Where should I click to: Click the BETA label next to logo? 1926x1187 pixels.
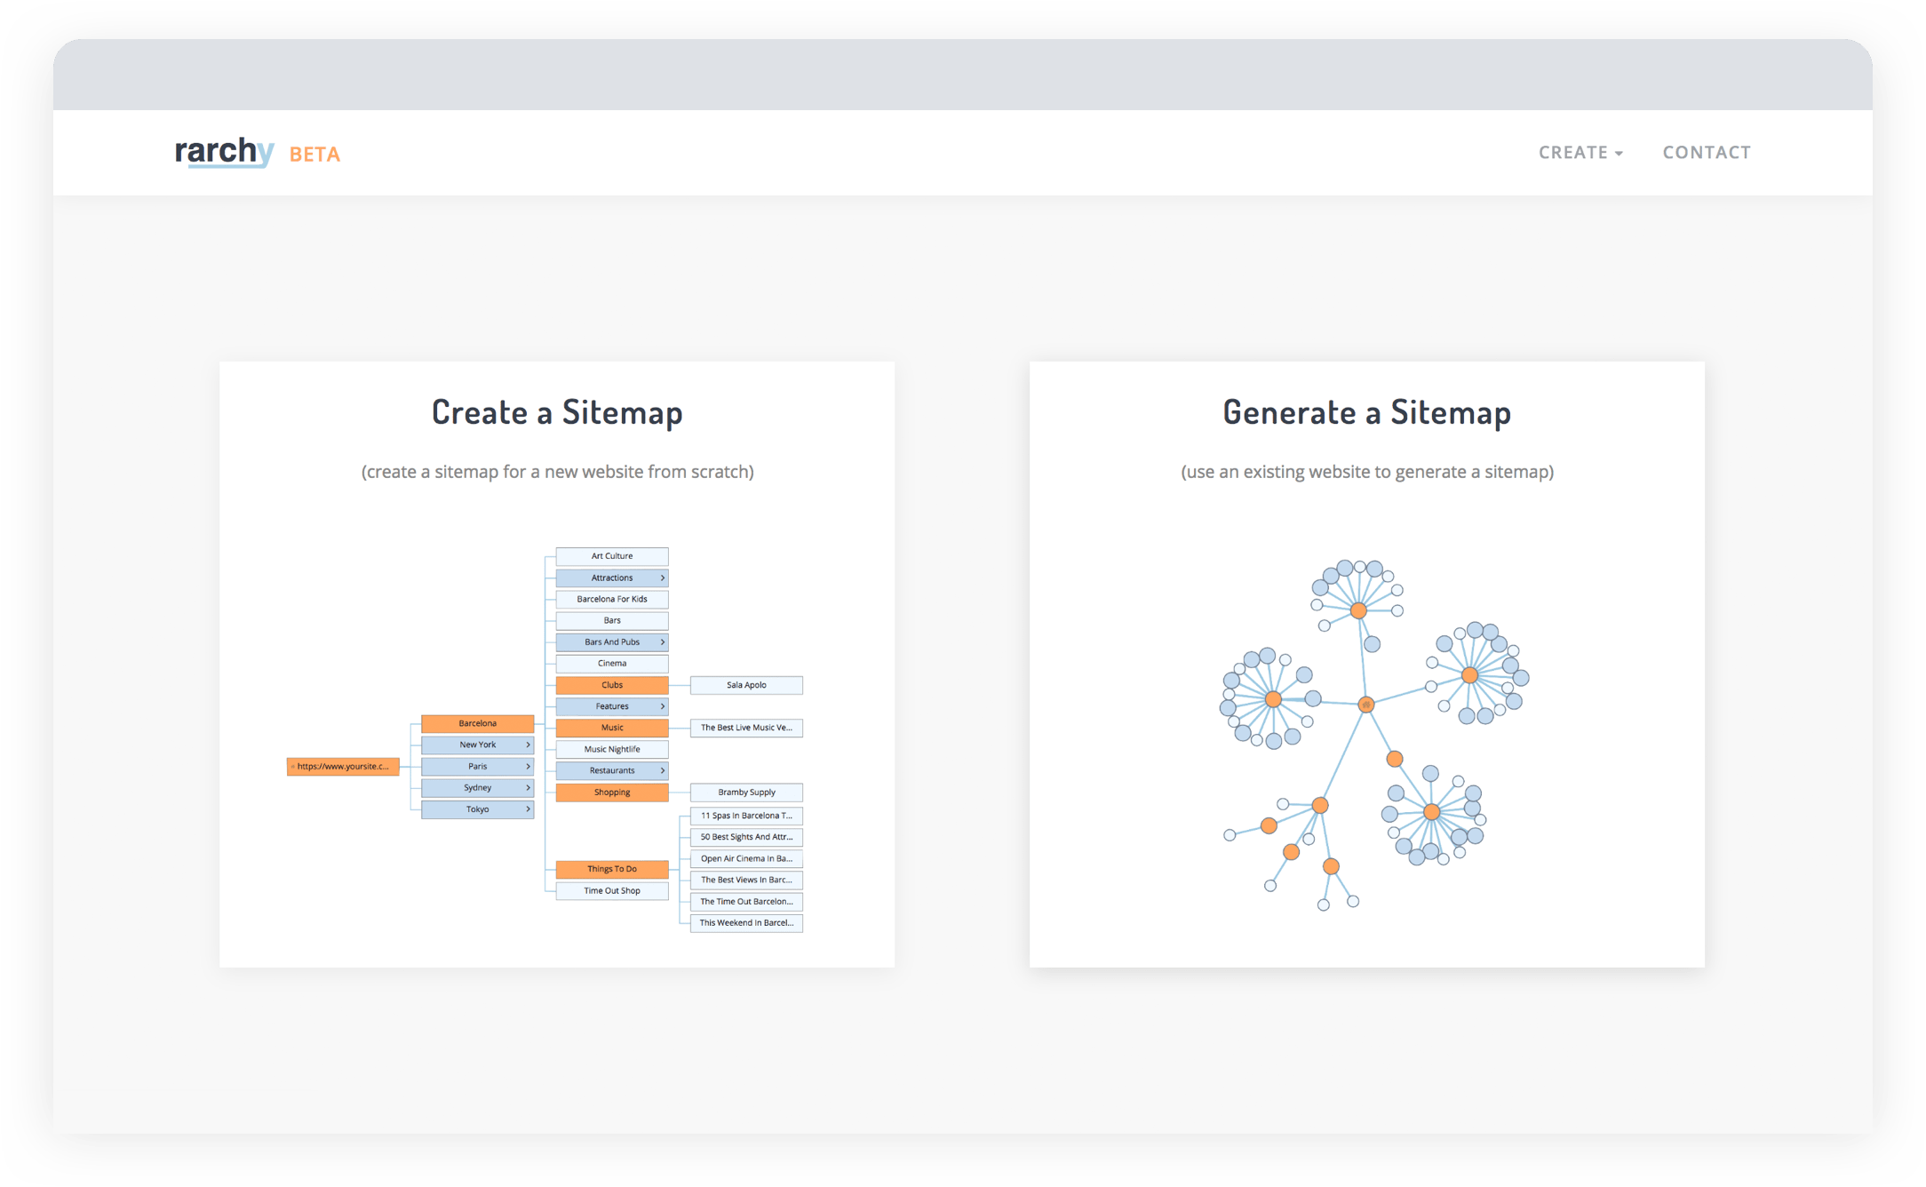(314, 155)
